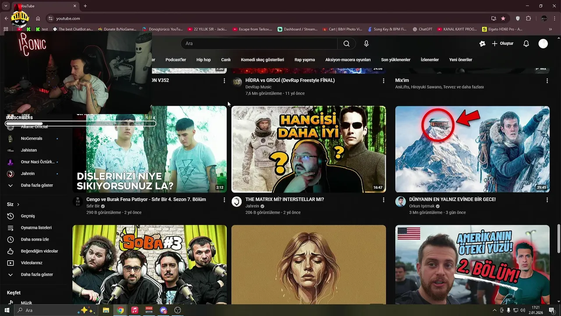The width and height of the screenshot is (561, 316).
Task: Open the Jahrein channel avatar under video
Action: (237, 201)
